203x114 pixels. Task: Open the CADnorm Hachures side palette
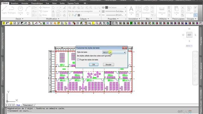pos(3,41)
